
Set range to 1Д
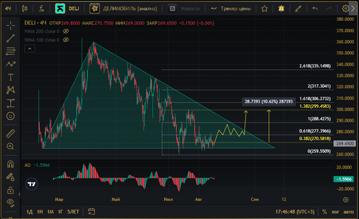coord(29,212)
